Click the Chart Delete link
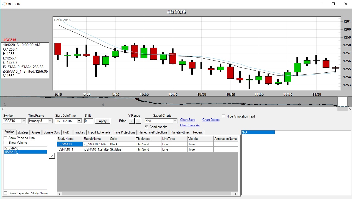Viewport: 352px width, 199px height. click(211, 120)
